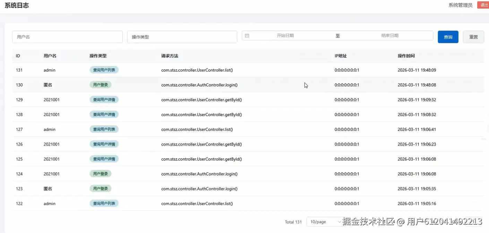Viewport: 489px width, 233px height.
Task: Click UserController.getById() method in row 125
Action: click(x=201, y=159)
